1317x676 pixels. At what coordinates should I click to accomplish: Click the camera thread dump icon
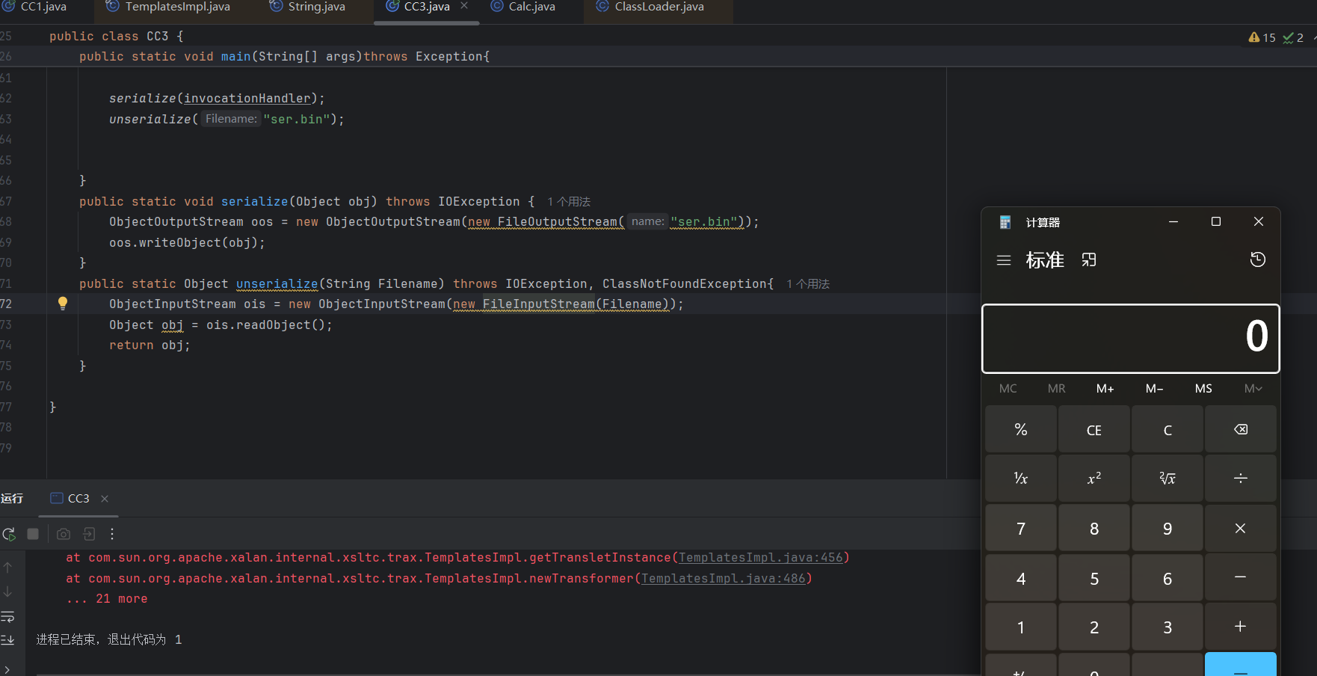(x=64, y=534)
